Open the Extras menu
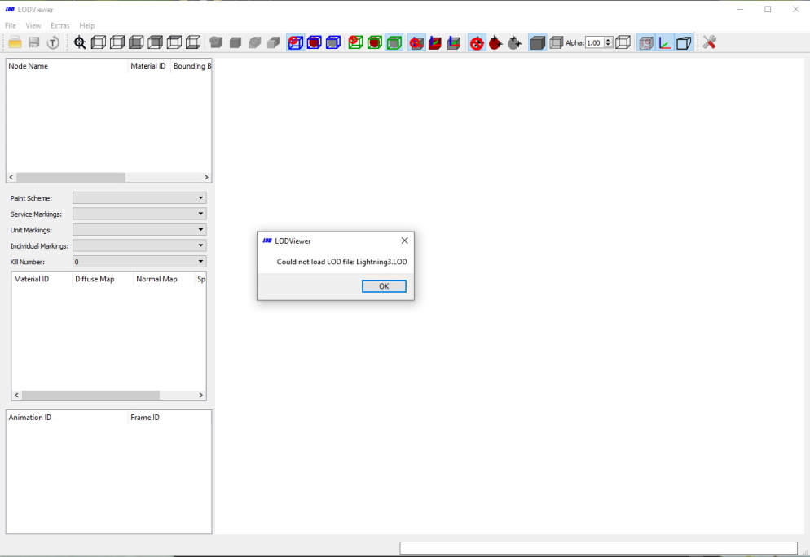This screenshot has height=557, width=810. [60, 25]
